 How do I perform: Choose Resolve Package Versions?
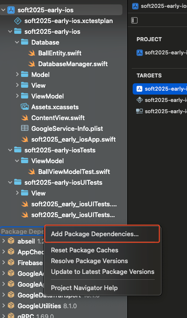tap(90, 261)
